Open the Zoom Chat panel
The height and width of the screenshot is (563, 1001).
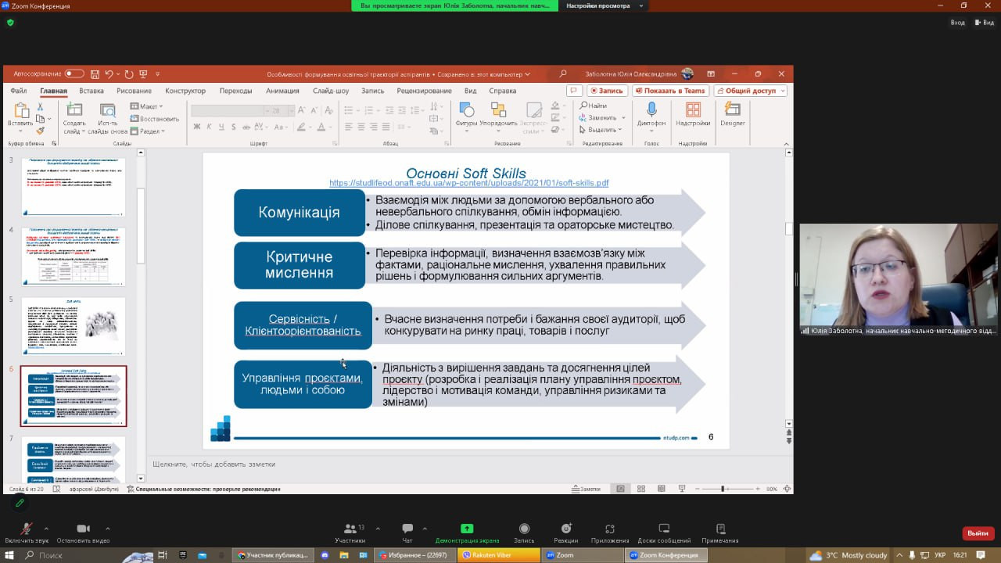(407, 529)
